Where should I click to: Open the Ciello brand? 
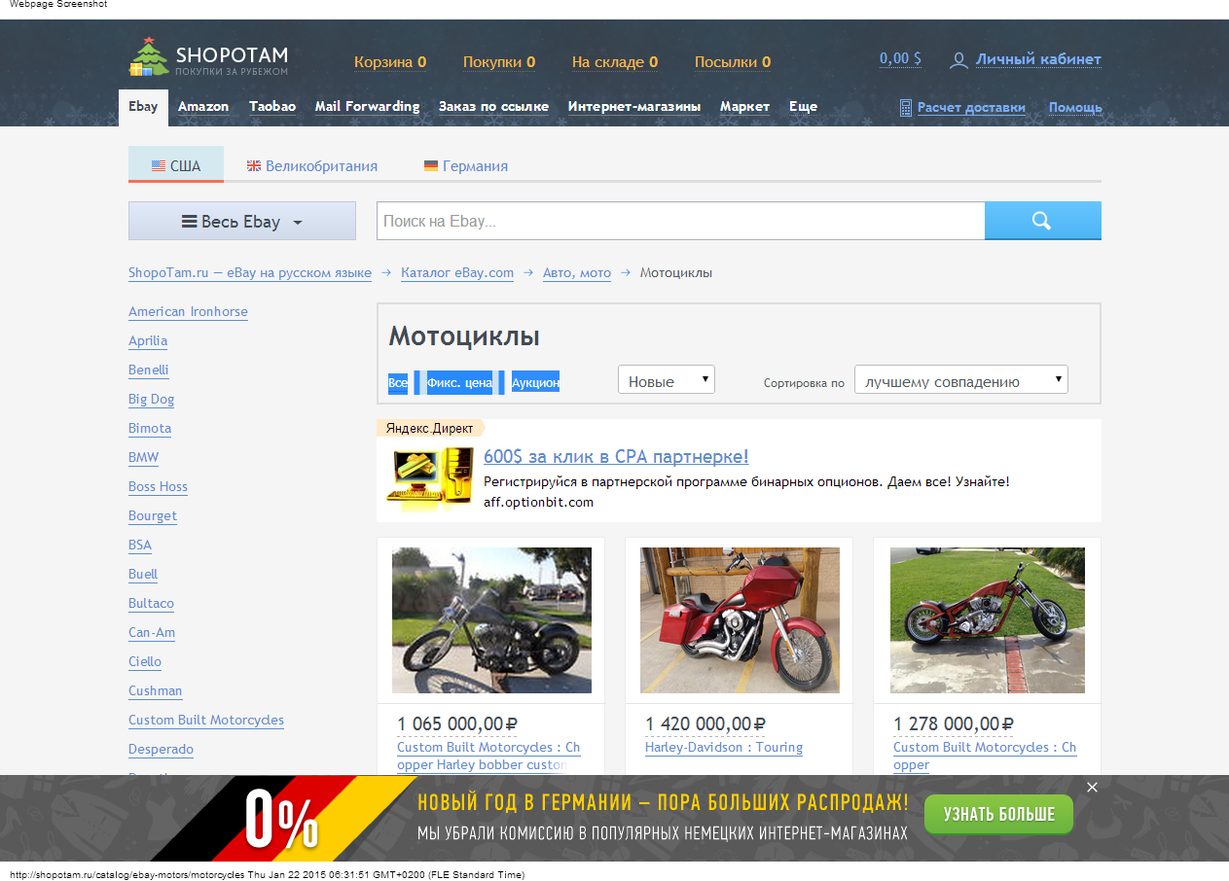(x=145, y=662)
